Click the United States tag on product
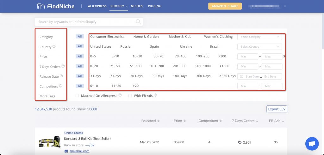The image size is (324, 155). [x=73, y=133]
